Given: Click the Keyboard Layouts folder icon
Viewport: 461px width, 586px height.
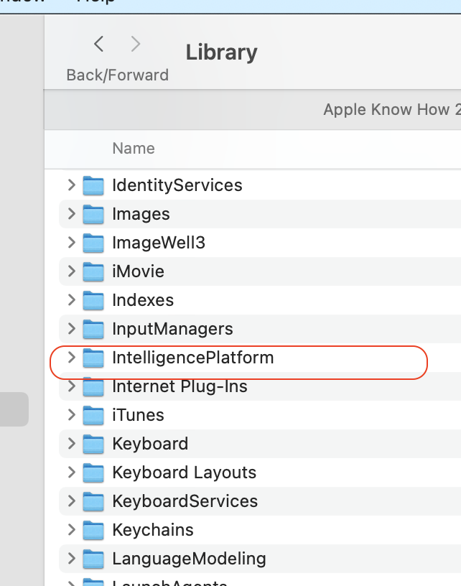Looking at the screenshot, I should [93, 473].
